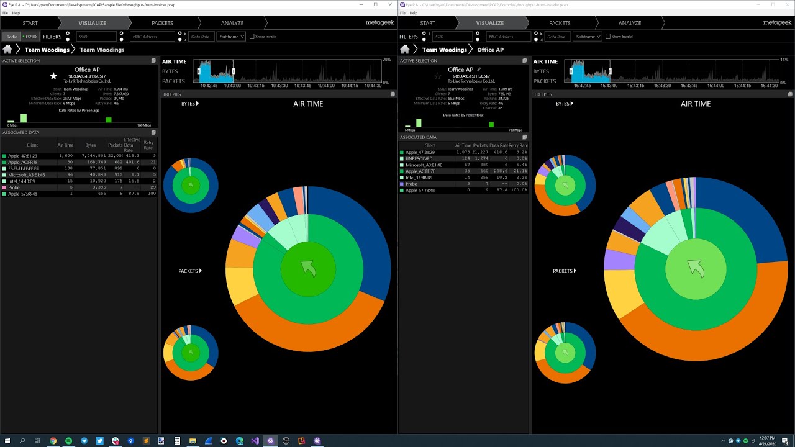Select SSID exclude (-) radio, left window

point(67,39)
